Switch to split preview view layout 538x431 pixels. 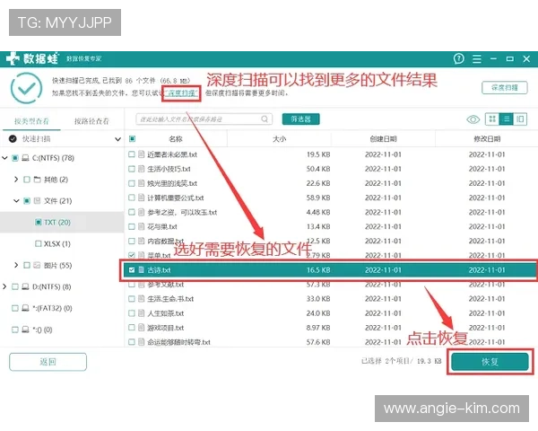[x=520, y=119]
